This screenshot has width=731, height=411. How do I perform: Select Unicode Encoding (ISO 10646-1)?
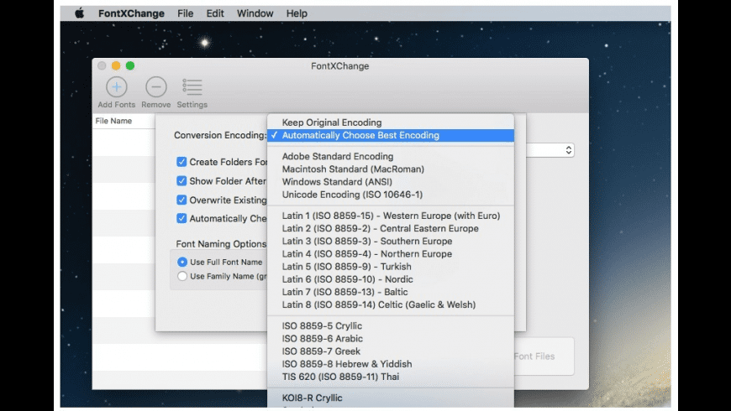391,195
